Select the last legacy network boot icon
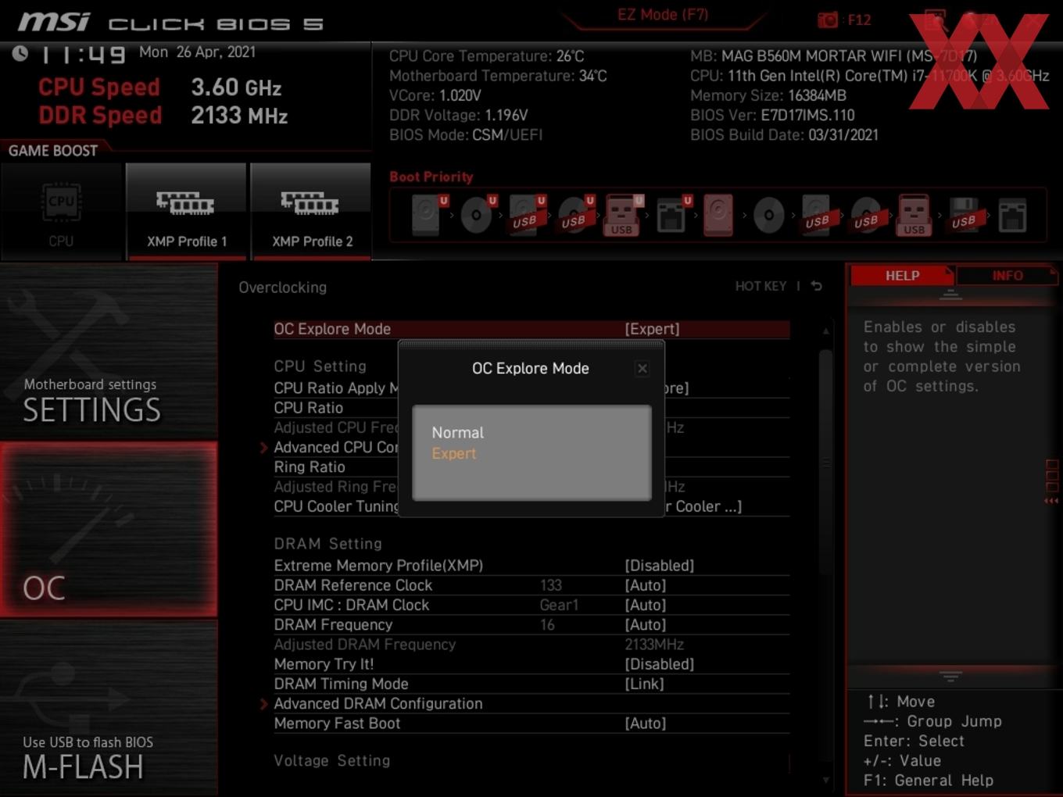This screenshot has width=1063, height=797. pos(1012,215)
